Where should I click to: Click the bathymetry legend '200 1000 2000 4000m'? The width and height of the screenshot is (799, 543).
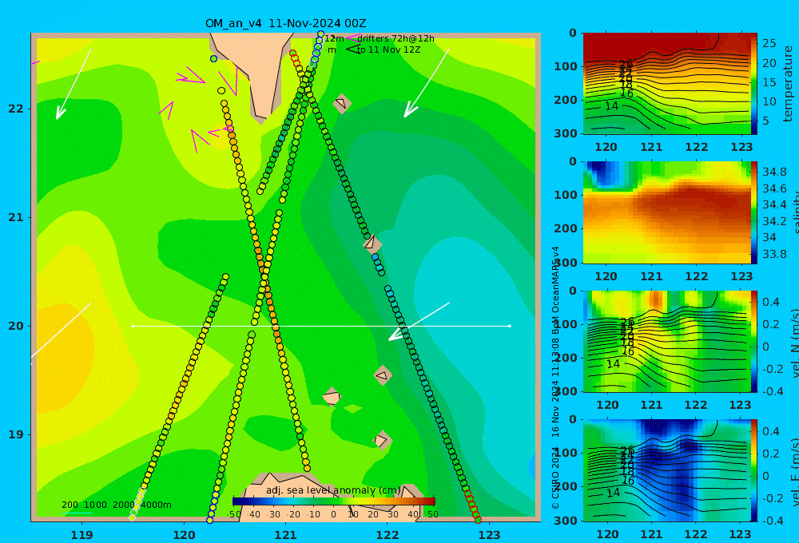pos(116,505)
